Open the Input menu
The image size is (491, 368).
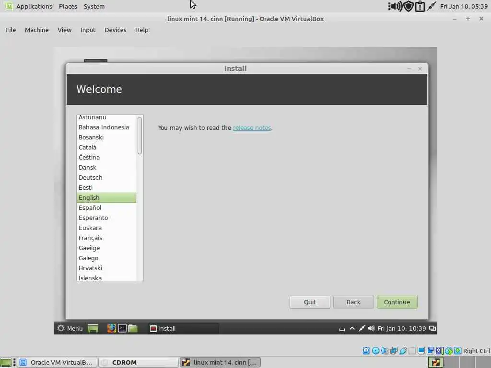click(88, 30)
